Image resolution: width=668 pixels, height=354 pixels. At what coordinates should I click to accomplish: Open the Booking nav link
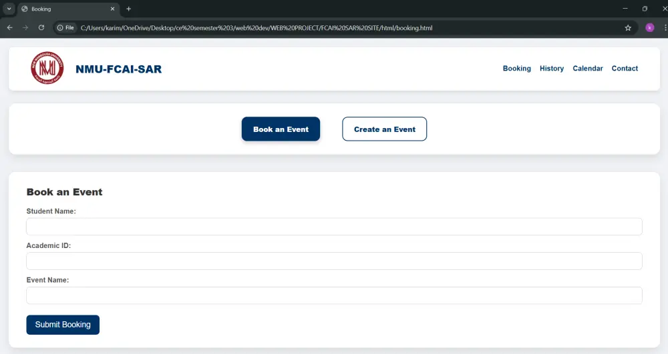tap(517, 69)
